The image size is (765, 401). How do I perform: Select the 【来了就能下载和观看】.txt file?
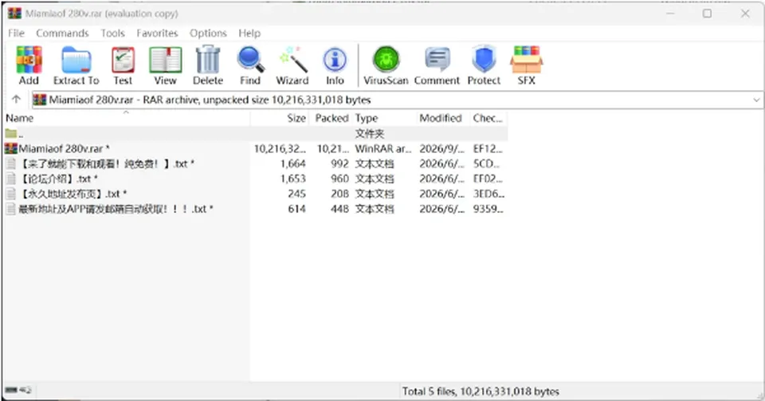[106, 164]
